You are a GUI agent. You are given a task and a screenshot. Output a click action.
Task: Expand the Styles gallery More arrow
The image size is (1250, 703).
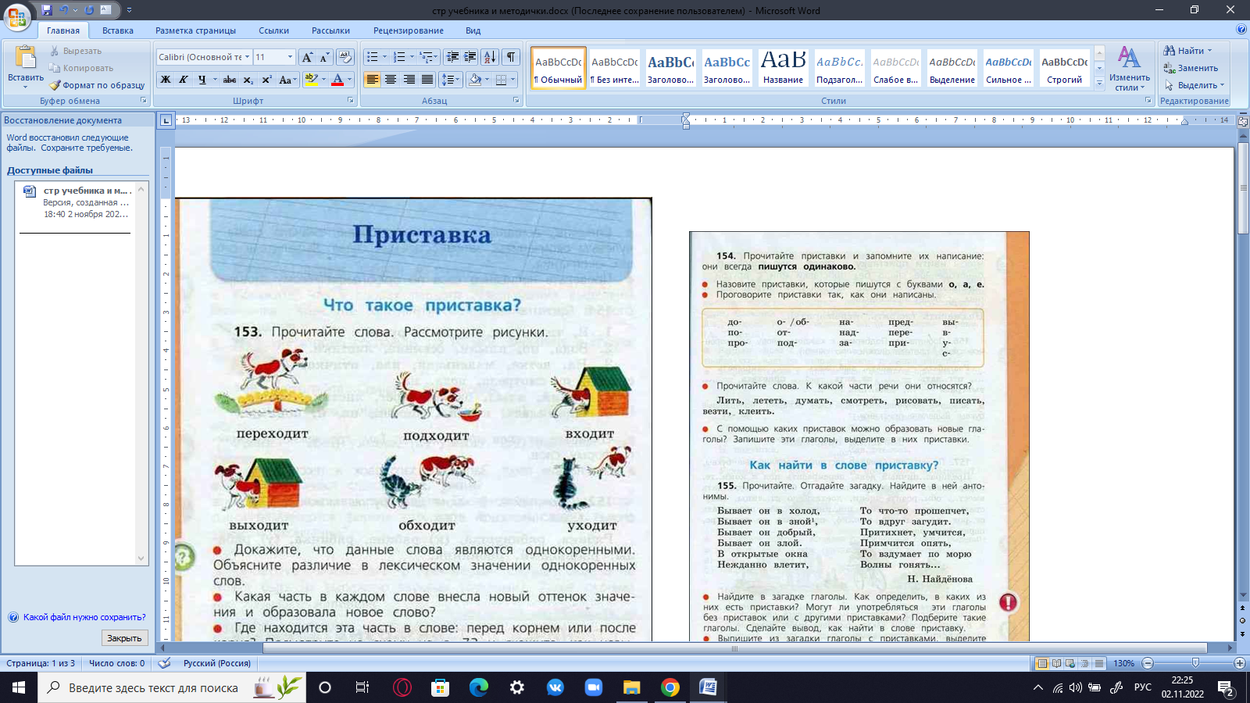1100,83
